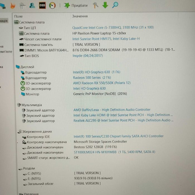Viewport: 195px width, 195px height.
Task: Open the Intel(R) HD Graphics 630 (1 Гб) link
Action: point(96,72)
